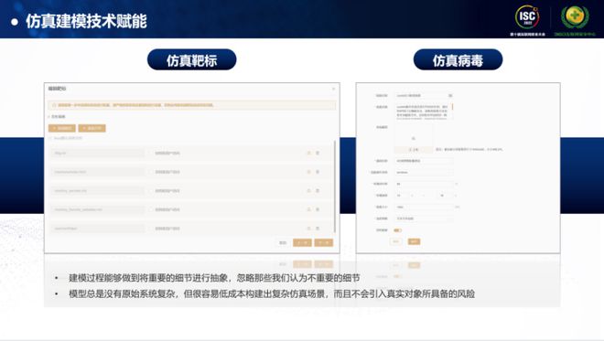Image resolution: width=604 pixels, height=341 pixels.
Task: Focus the second row's file name field
Action: point(98,172)
